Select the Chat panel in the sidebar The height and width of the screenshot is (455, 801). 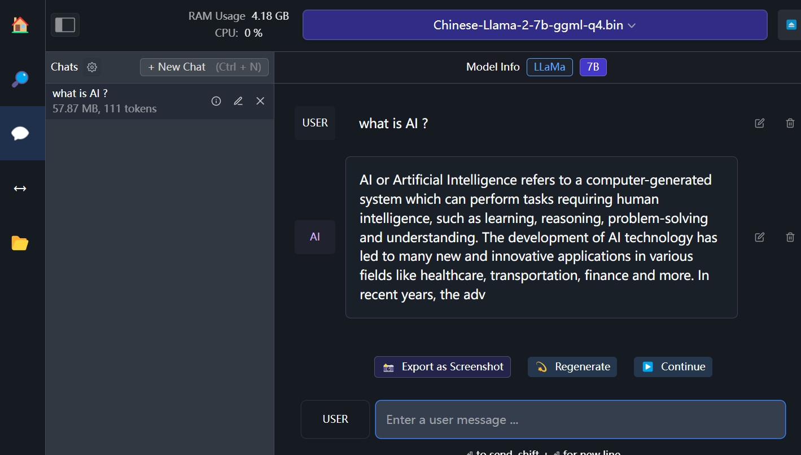[x=20, y=133]
